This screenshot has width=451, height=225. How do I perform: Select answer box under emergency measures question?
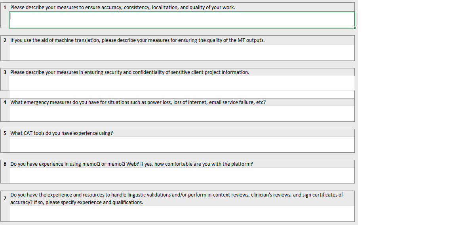pos(182,113)
